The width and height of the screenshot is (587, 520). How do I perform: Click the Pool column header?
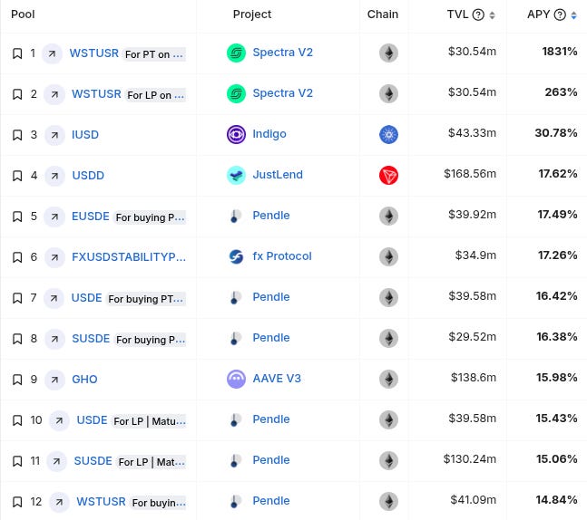23,14
